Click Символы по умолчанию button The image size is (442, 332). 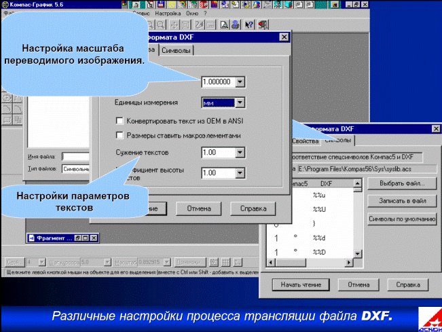[x=402, y=219]
